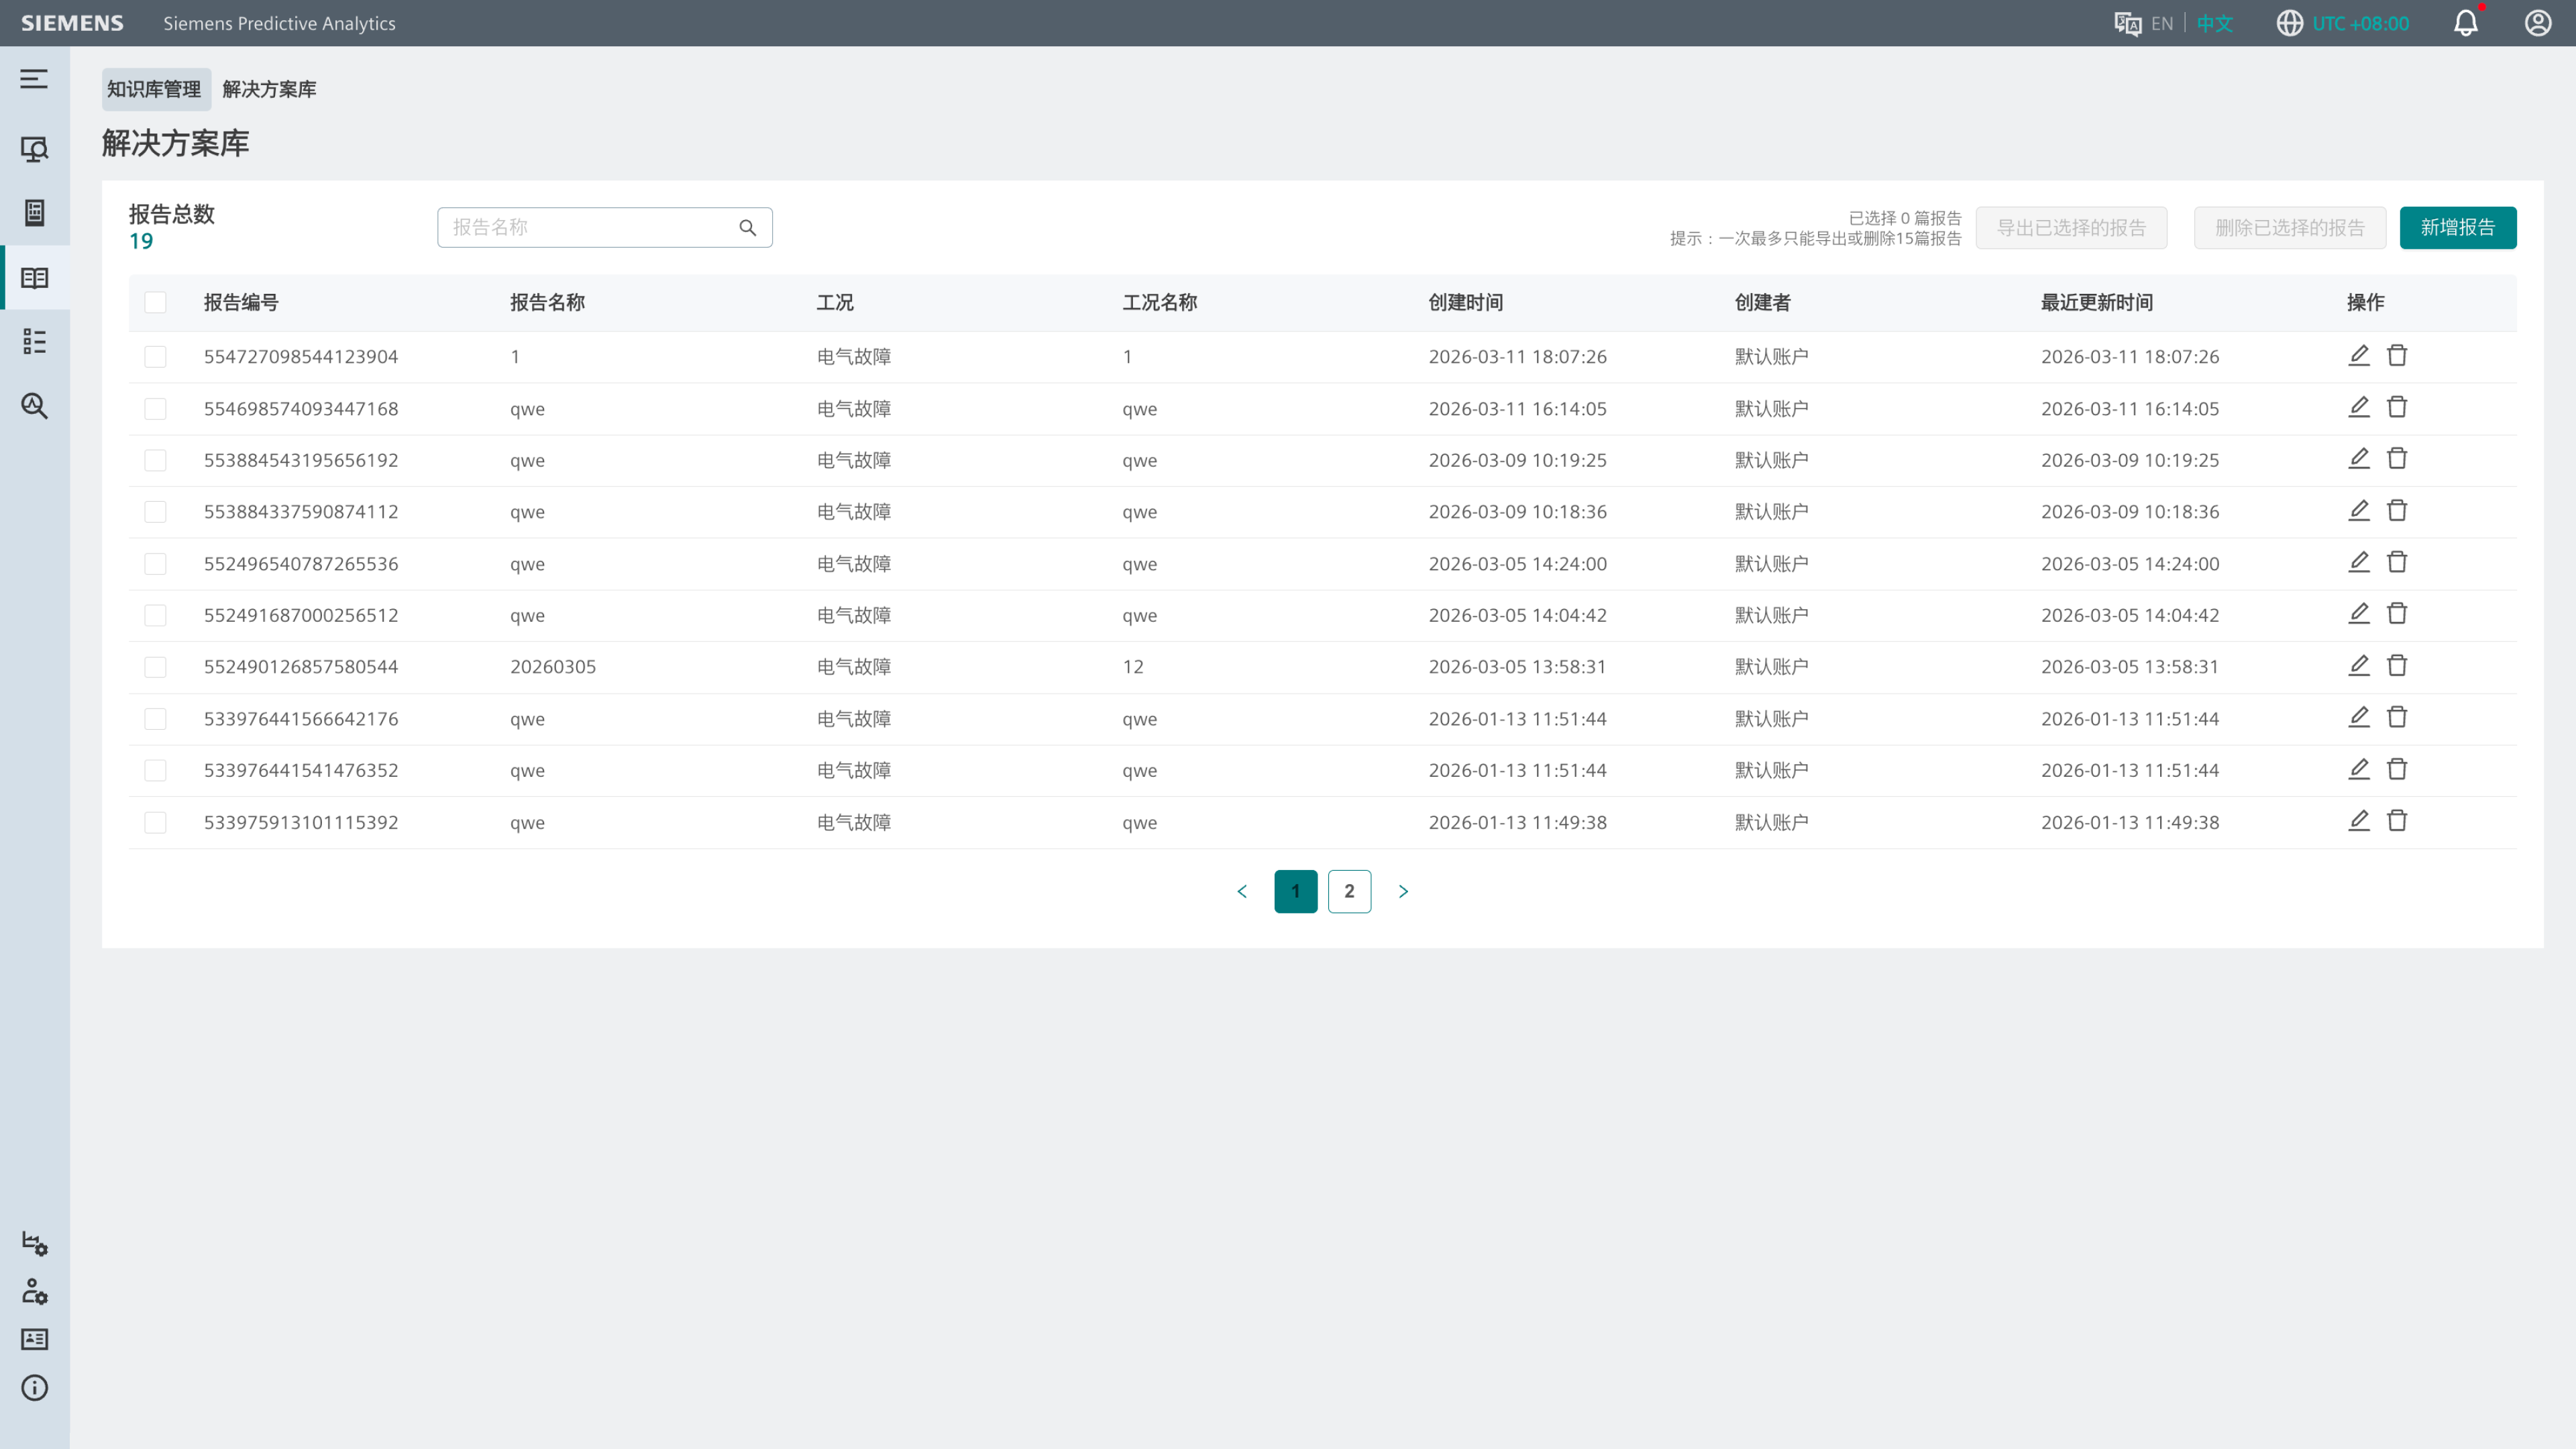2576x1449 pixels.
Task: Toggle the select-all checkbox in the table header
Action: pyautogui.click(x=155, y=303)
